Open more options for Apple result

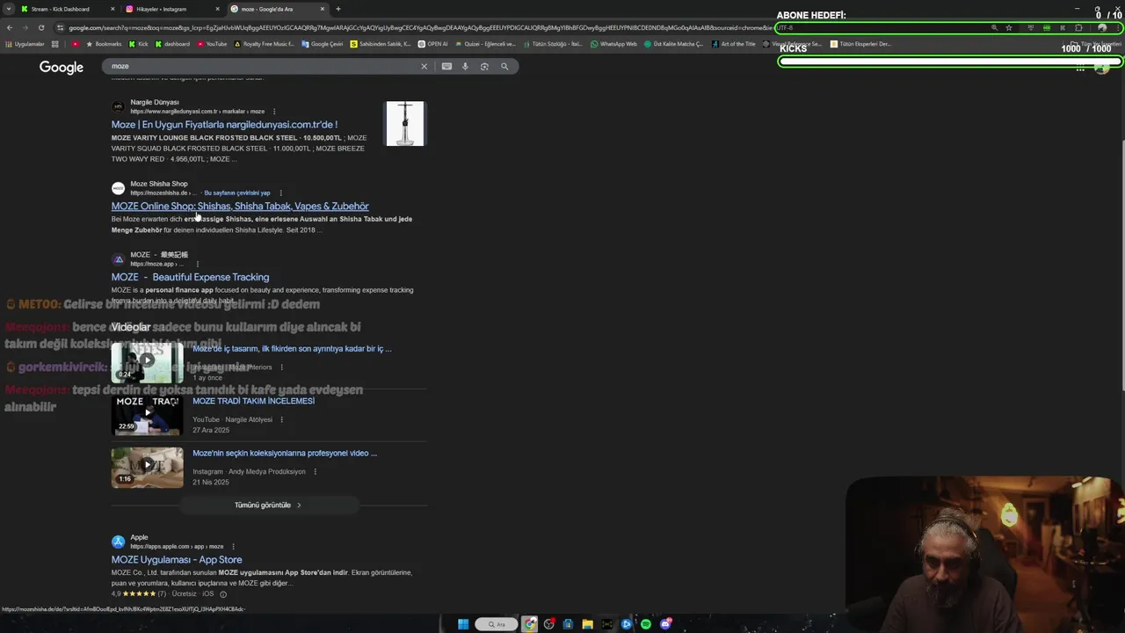pyautogui.click(x=233, y=546)
